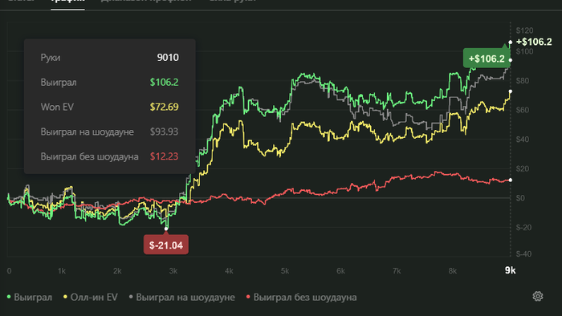Image resolution: width=562 pixels, height=316 pixels.
Task: Click green dot beside Выиграл legend
Action: (9, 297)
